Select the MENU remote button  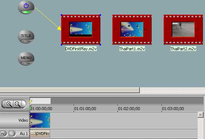(26, 59)
